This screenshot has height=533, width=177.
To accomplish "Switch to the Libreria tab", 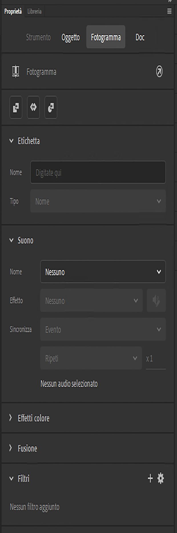I will pos(35,11).
